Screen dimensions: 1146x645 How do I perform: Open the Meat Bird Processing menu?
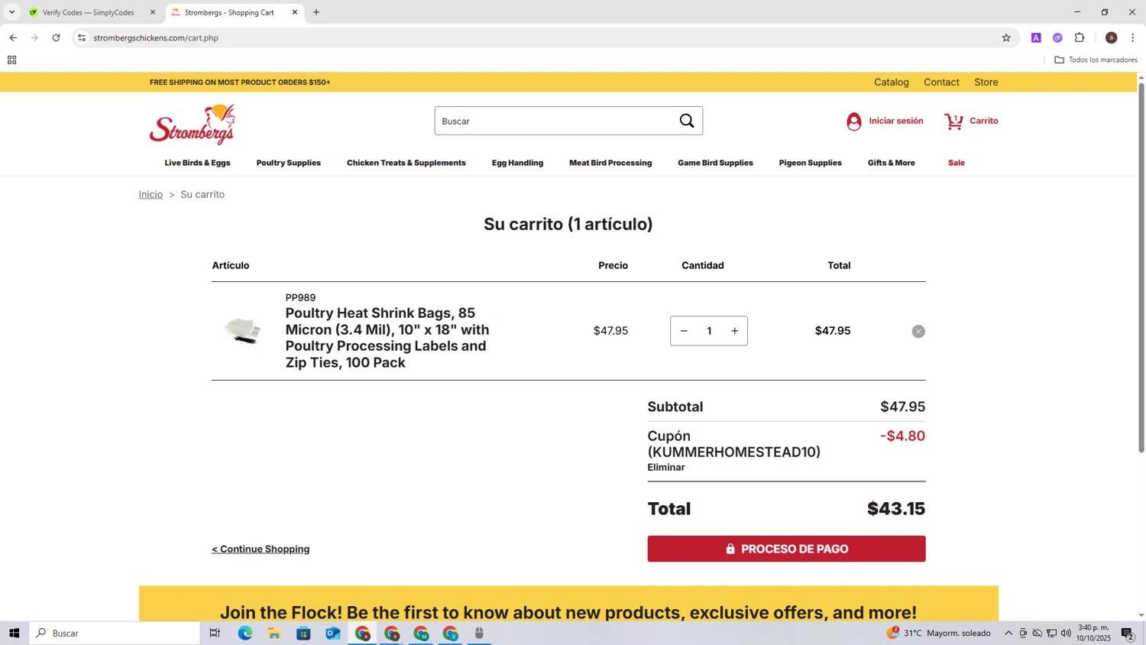610,163
